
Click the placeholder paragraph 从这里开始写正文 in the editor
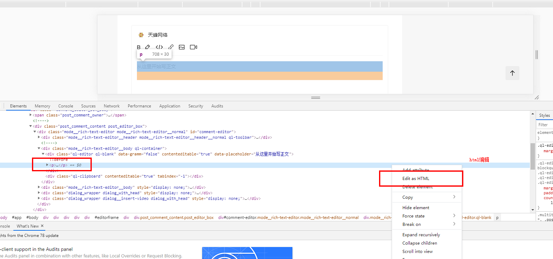click(x=259, y=66)
